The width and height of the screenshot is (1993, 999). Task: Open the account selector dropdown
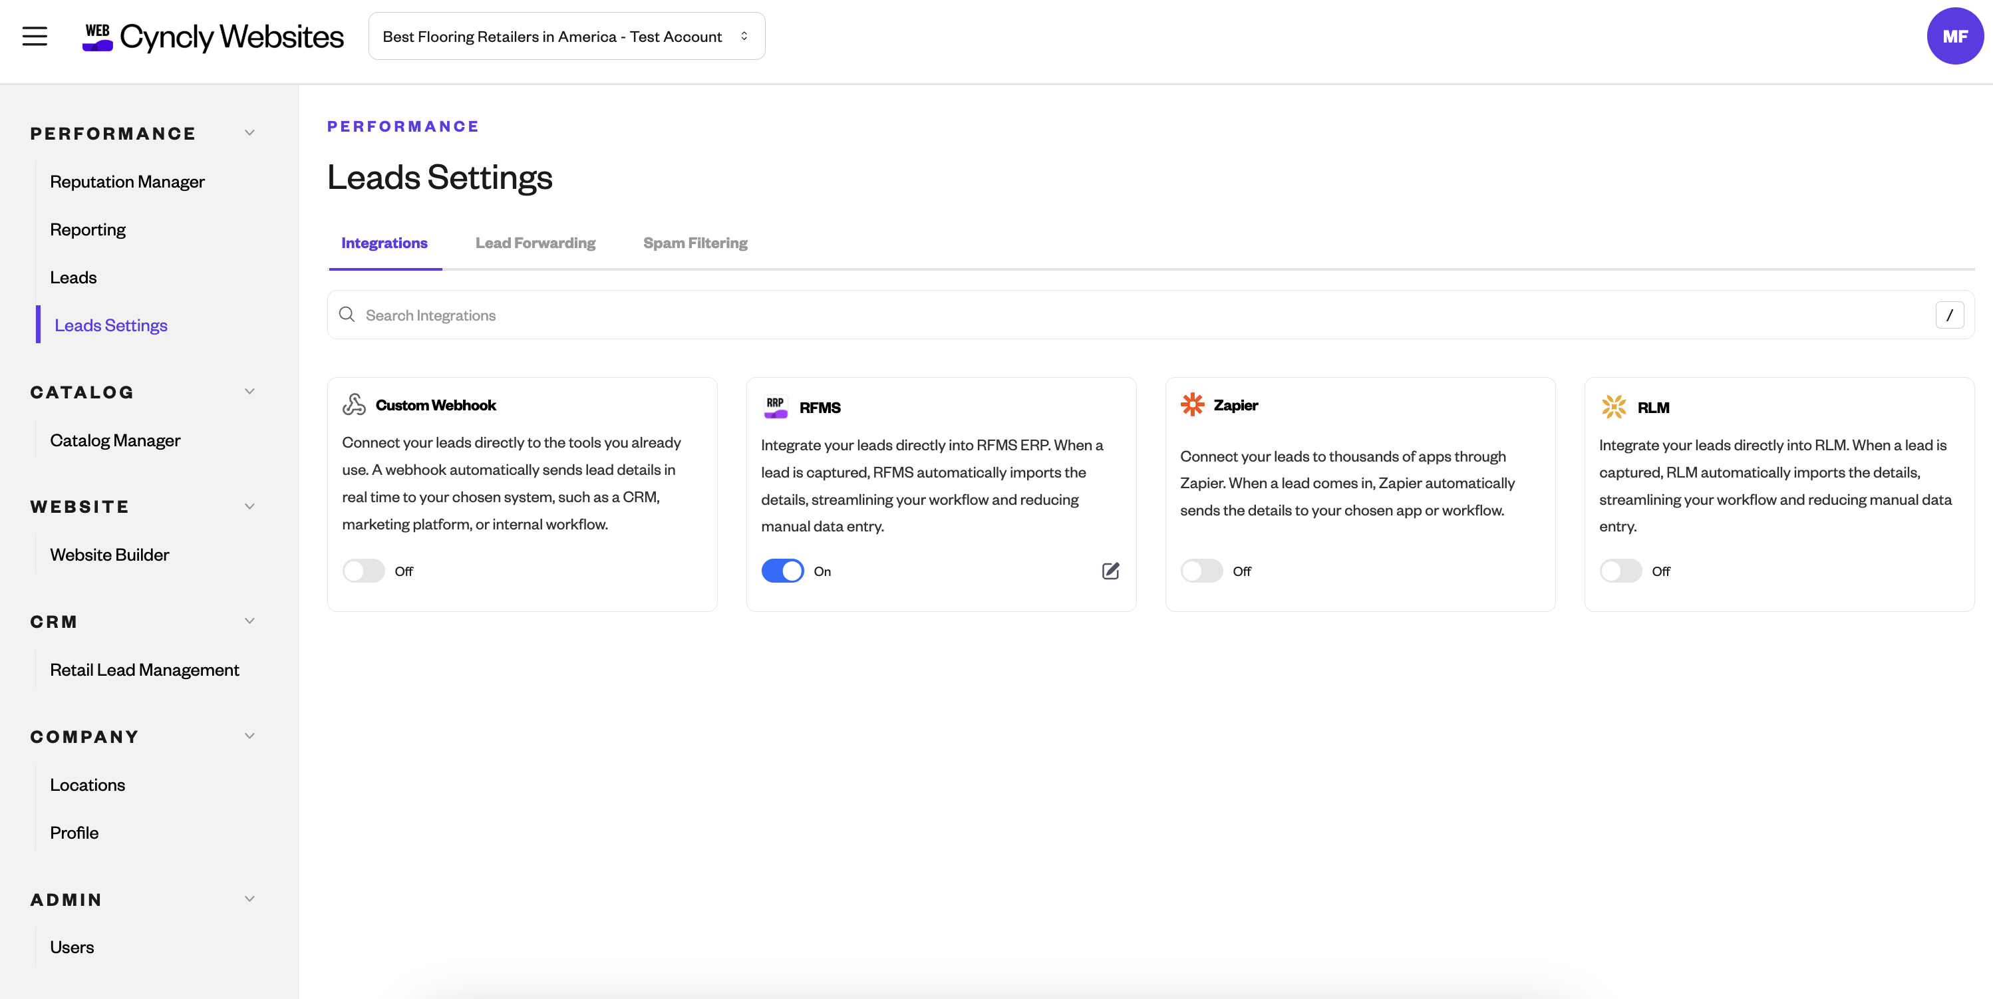(566, 37)
